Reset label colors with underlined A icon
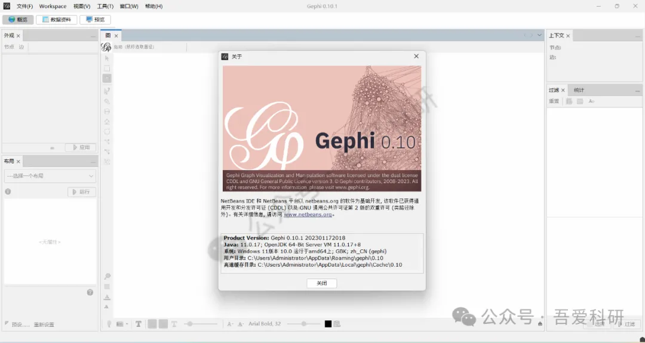 (107, 296)
